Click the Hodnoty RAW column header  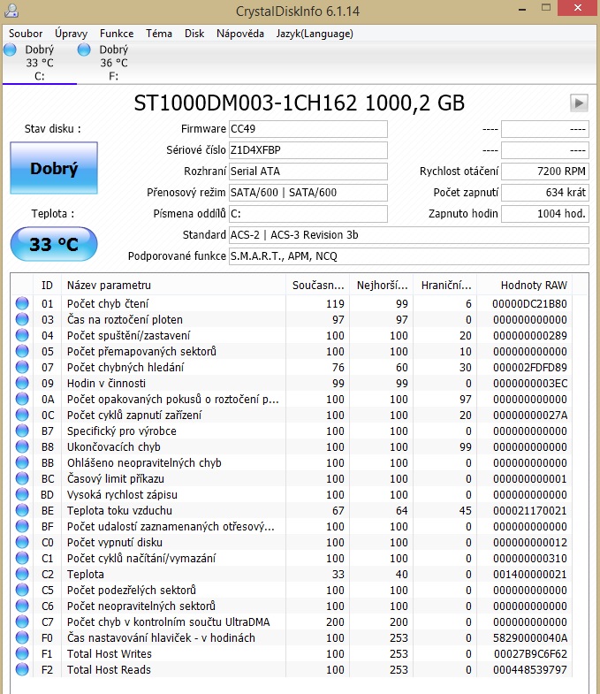click(534, 286)
